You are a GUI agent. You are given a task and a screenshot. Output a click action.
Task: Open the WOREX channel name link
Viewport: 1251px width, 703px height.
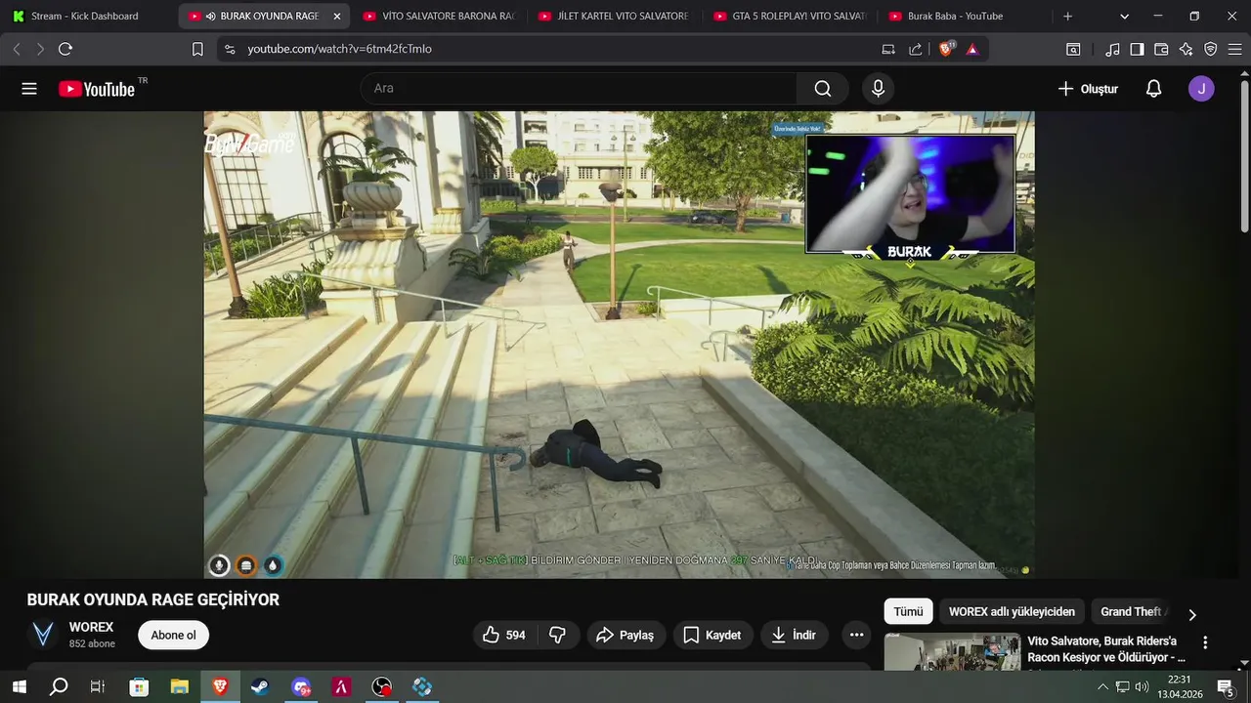[x=91, y=627]
